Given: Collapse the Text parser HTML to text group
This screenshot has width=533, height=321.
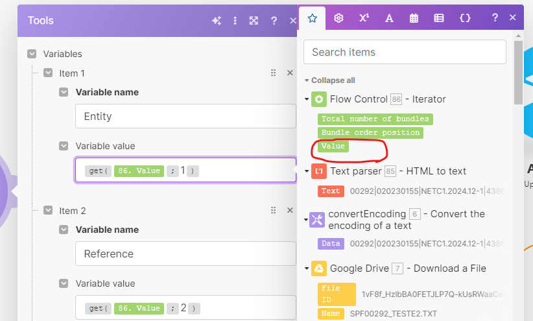Looking at the screenshot, I should click(307, 171).
